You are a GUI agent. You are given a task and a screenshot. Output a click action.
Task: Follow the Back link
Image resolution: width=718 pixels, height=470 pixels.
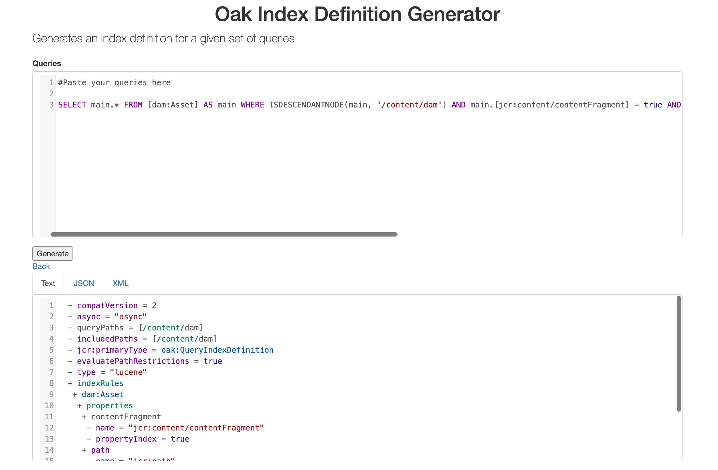pos(41,266)
